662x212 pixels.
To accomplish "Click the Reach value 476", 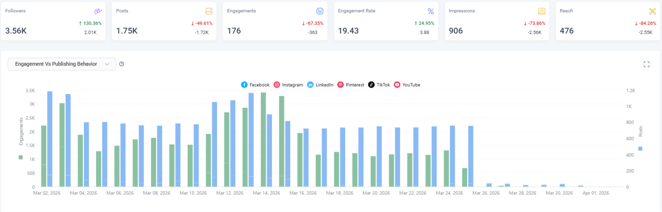I will [567, 31].
